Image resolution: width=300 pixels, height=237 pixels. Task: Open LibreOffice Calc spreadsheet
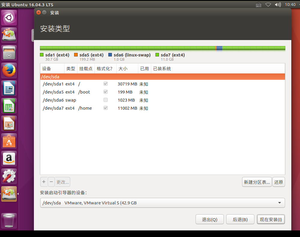9,105
